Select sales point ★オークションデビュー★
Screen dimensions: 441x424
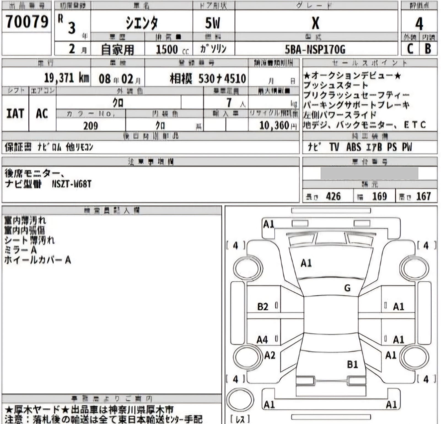[x=352, y=75]
